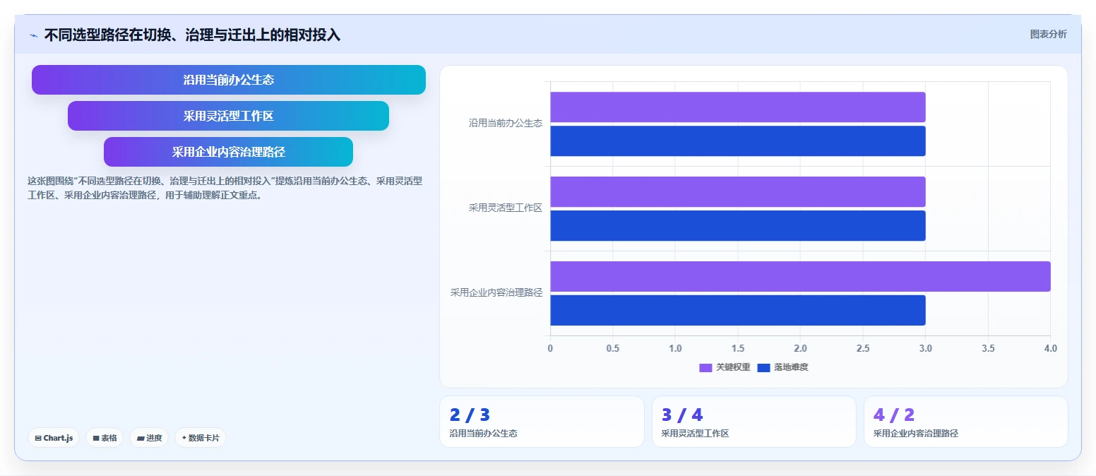
Task: Select the 采用企业内容治理路径 gradient bar
Action: (x=229, y=152)
